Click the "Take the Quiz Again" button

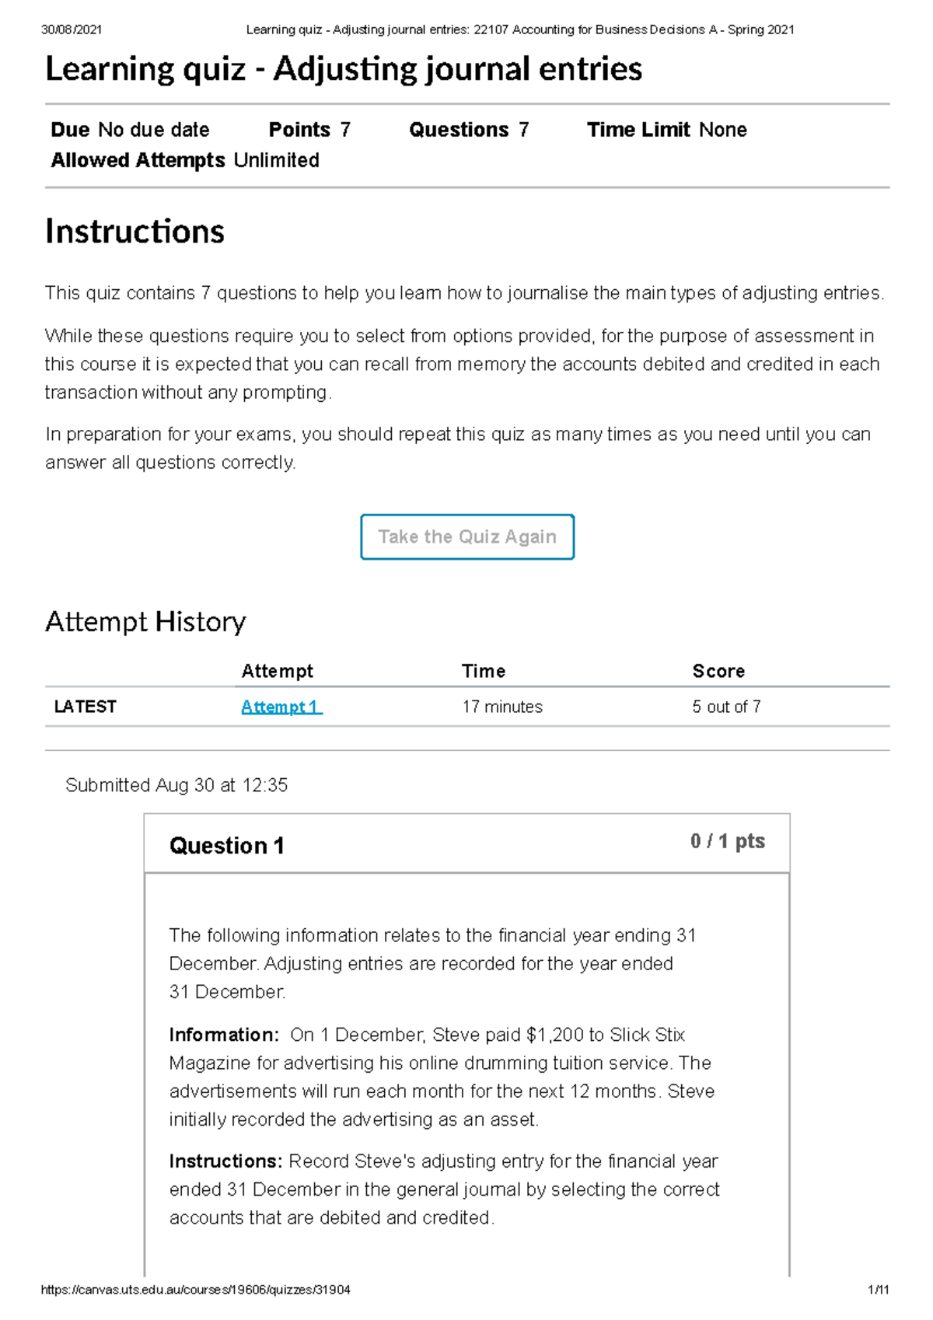pos(466,536)
